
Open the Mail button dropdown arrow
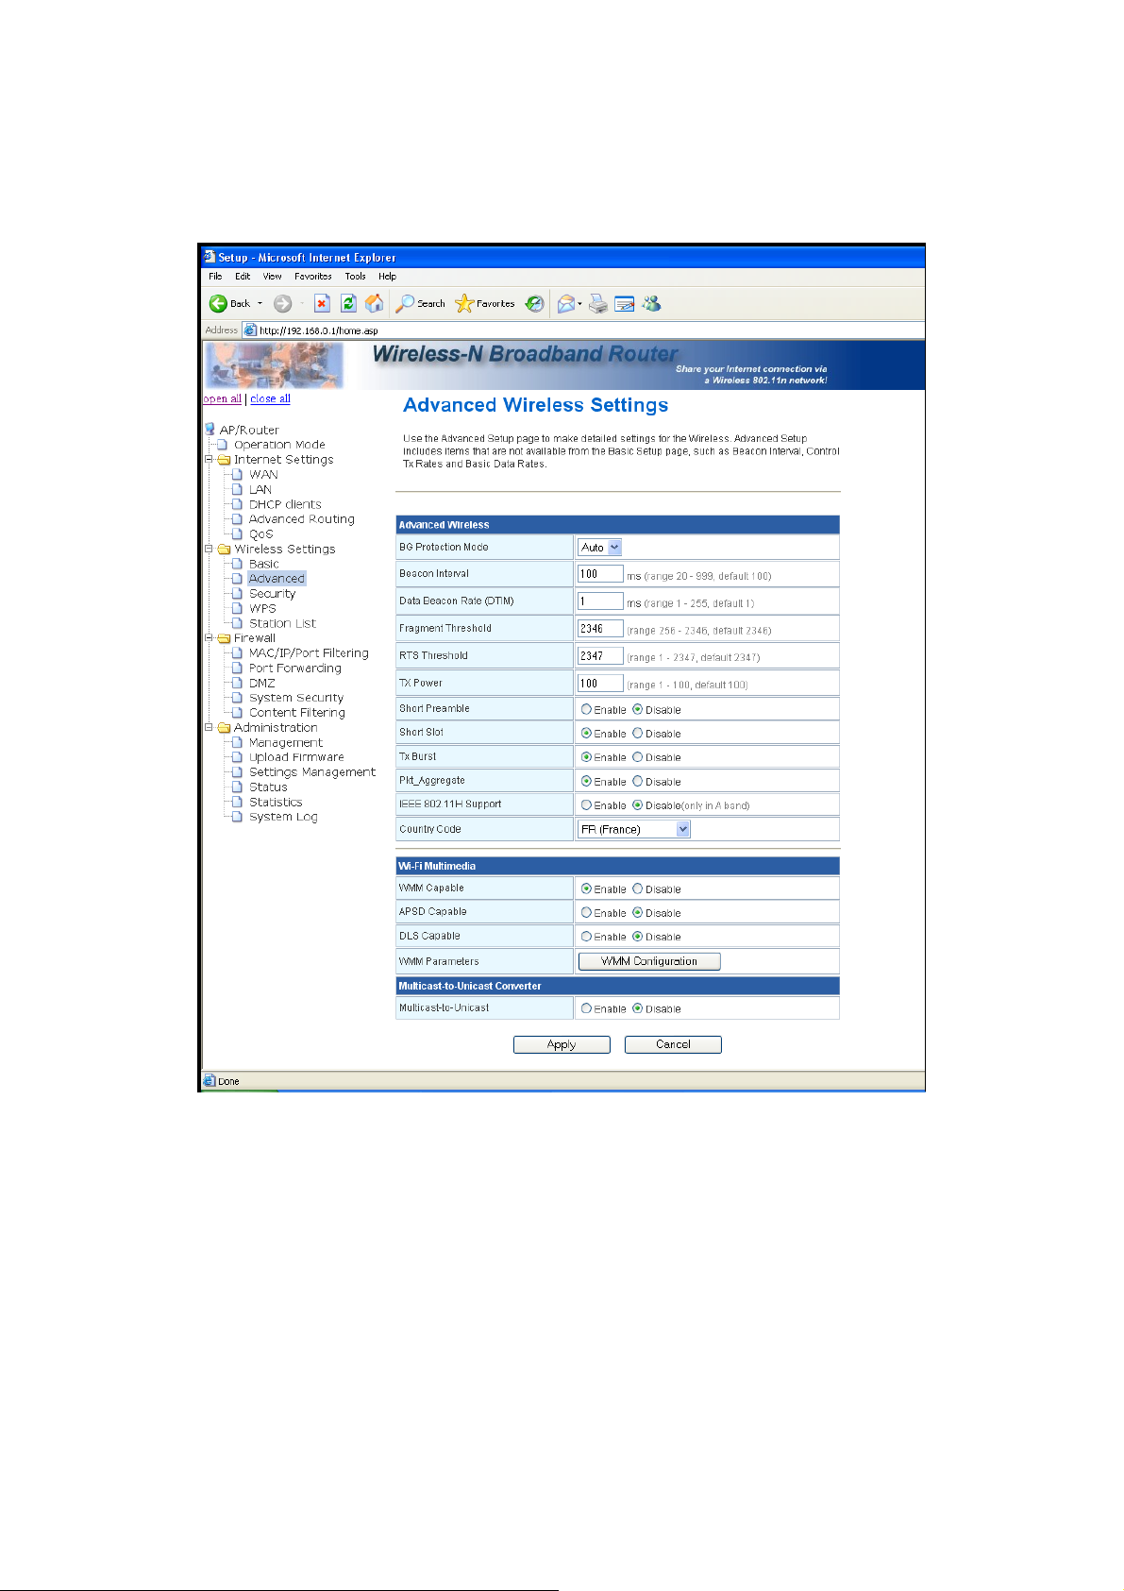click(x=579, y=303)
